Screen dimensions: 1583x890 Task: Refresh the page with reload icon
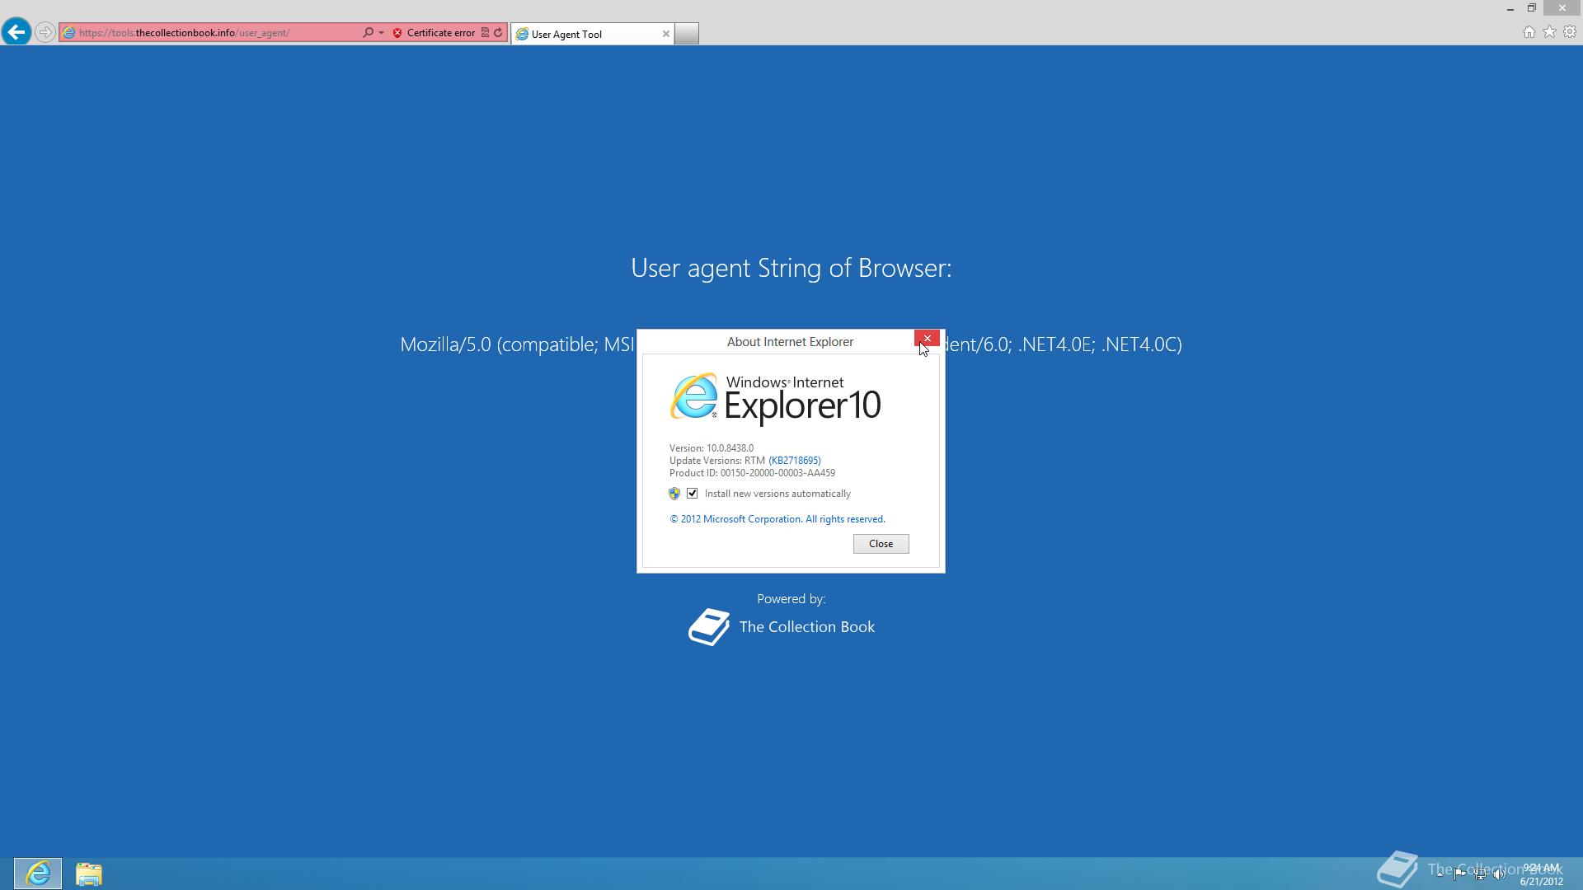(x=498, y=33)
